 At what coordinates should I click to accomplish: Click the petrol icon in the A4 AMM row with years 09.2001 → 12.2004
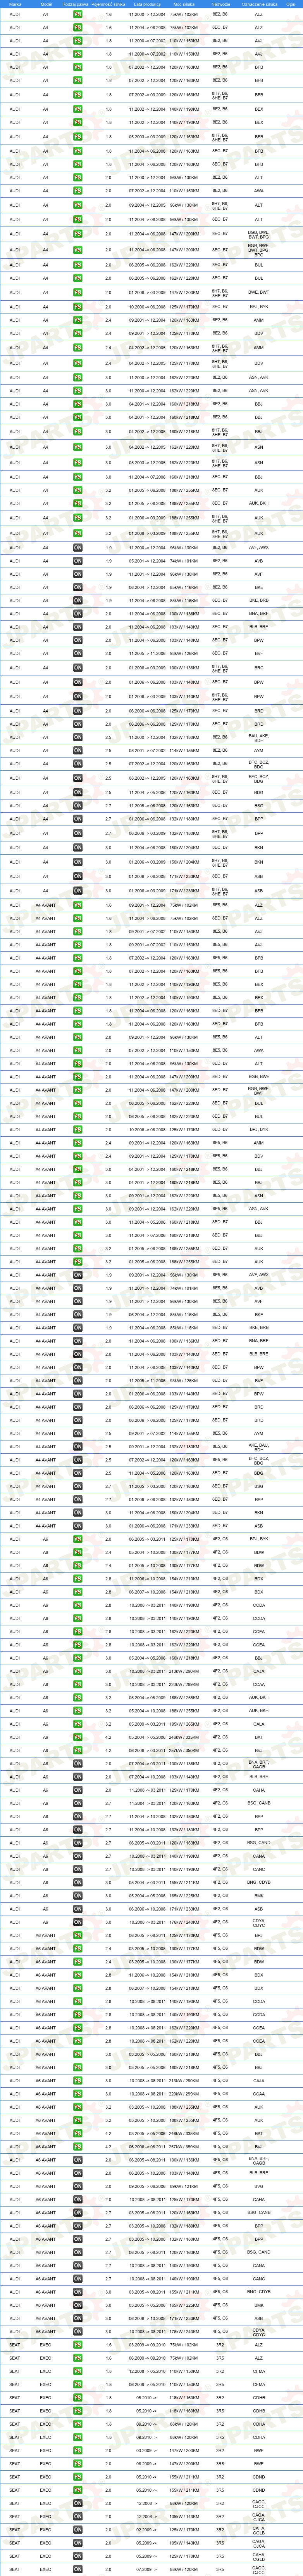point(78,320)
